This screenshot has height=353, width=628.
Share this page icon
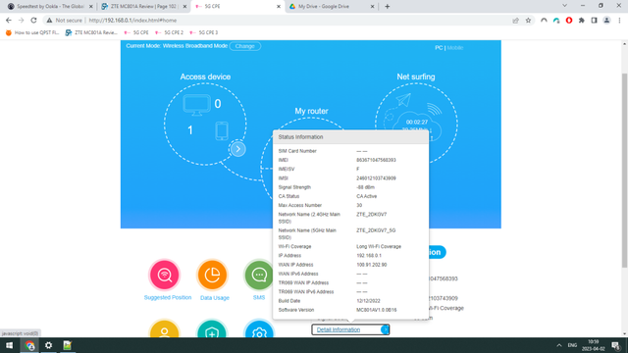pyautogui.click(x=515, y=21)
